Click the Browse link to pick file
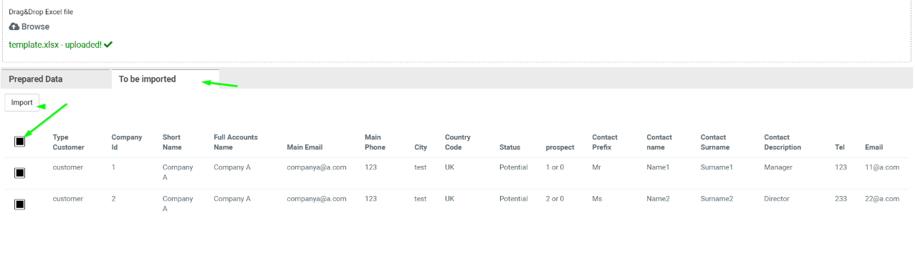Viewport: 915px width, 276px height. coord(35,26)
